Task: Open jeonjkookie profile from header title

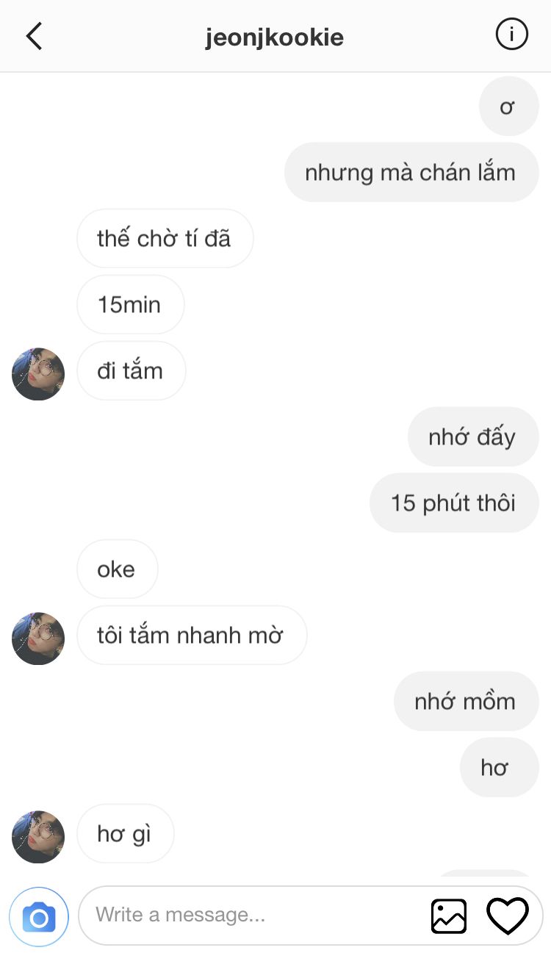Action: [x=275, y=37]
